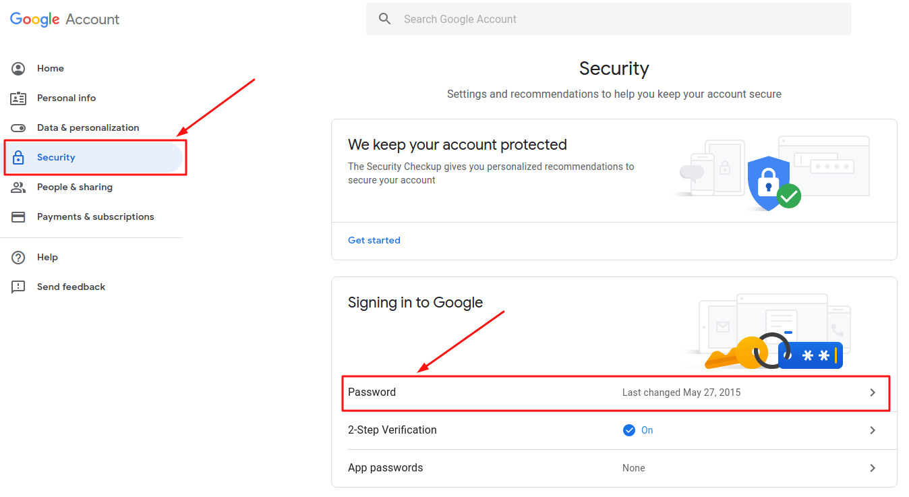Select the Home icon in sidebar
The height and width of the screenshot is (497, 909).
pos(19,68)
